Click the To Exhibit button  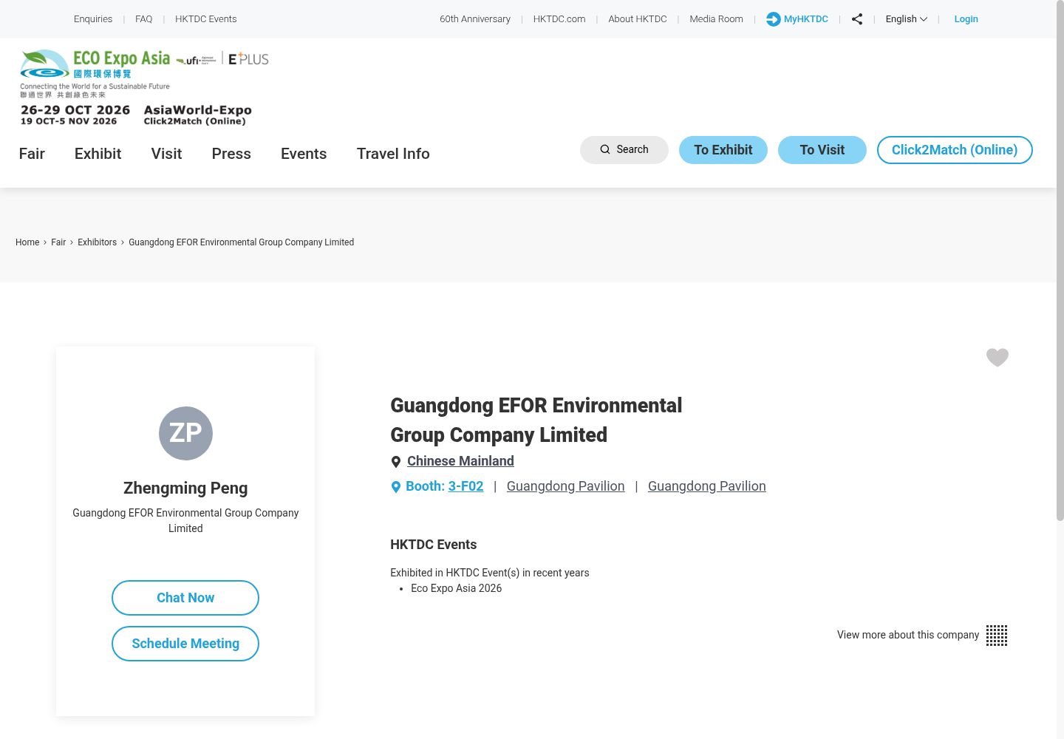click(723, 150)
